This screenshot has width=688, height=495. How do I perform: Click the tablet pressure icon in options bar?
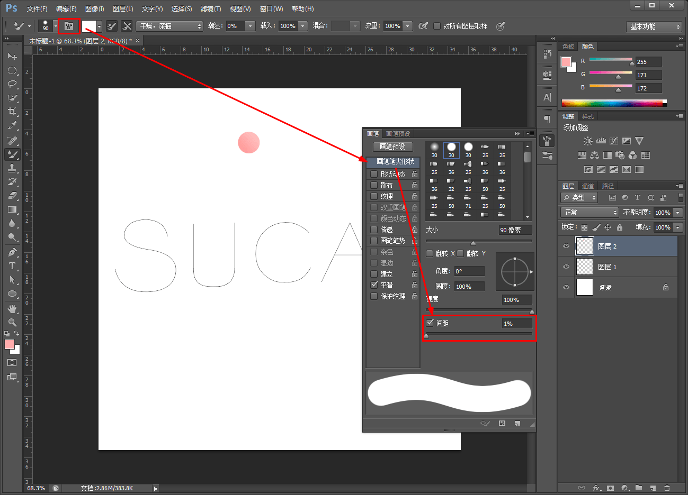pyautogui.click(x=501, y=26)
